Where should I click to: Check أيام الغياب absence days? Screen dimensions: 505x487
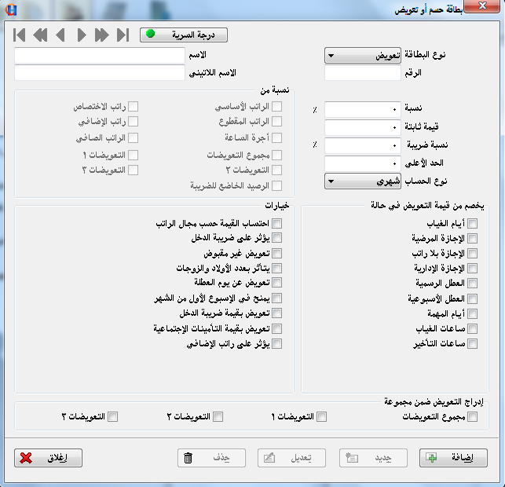pyautogui.click(x=472, y=223)
